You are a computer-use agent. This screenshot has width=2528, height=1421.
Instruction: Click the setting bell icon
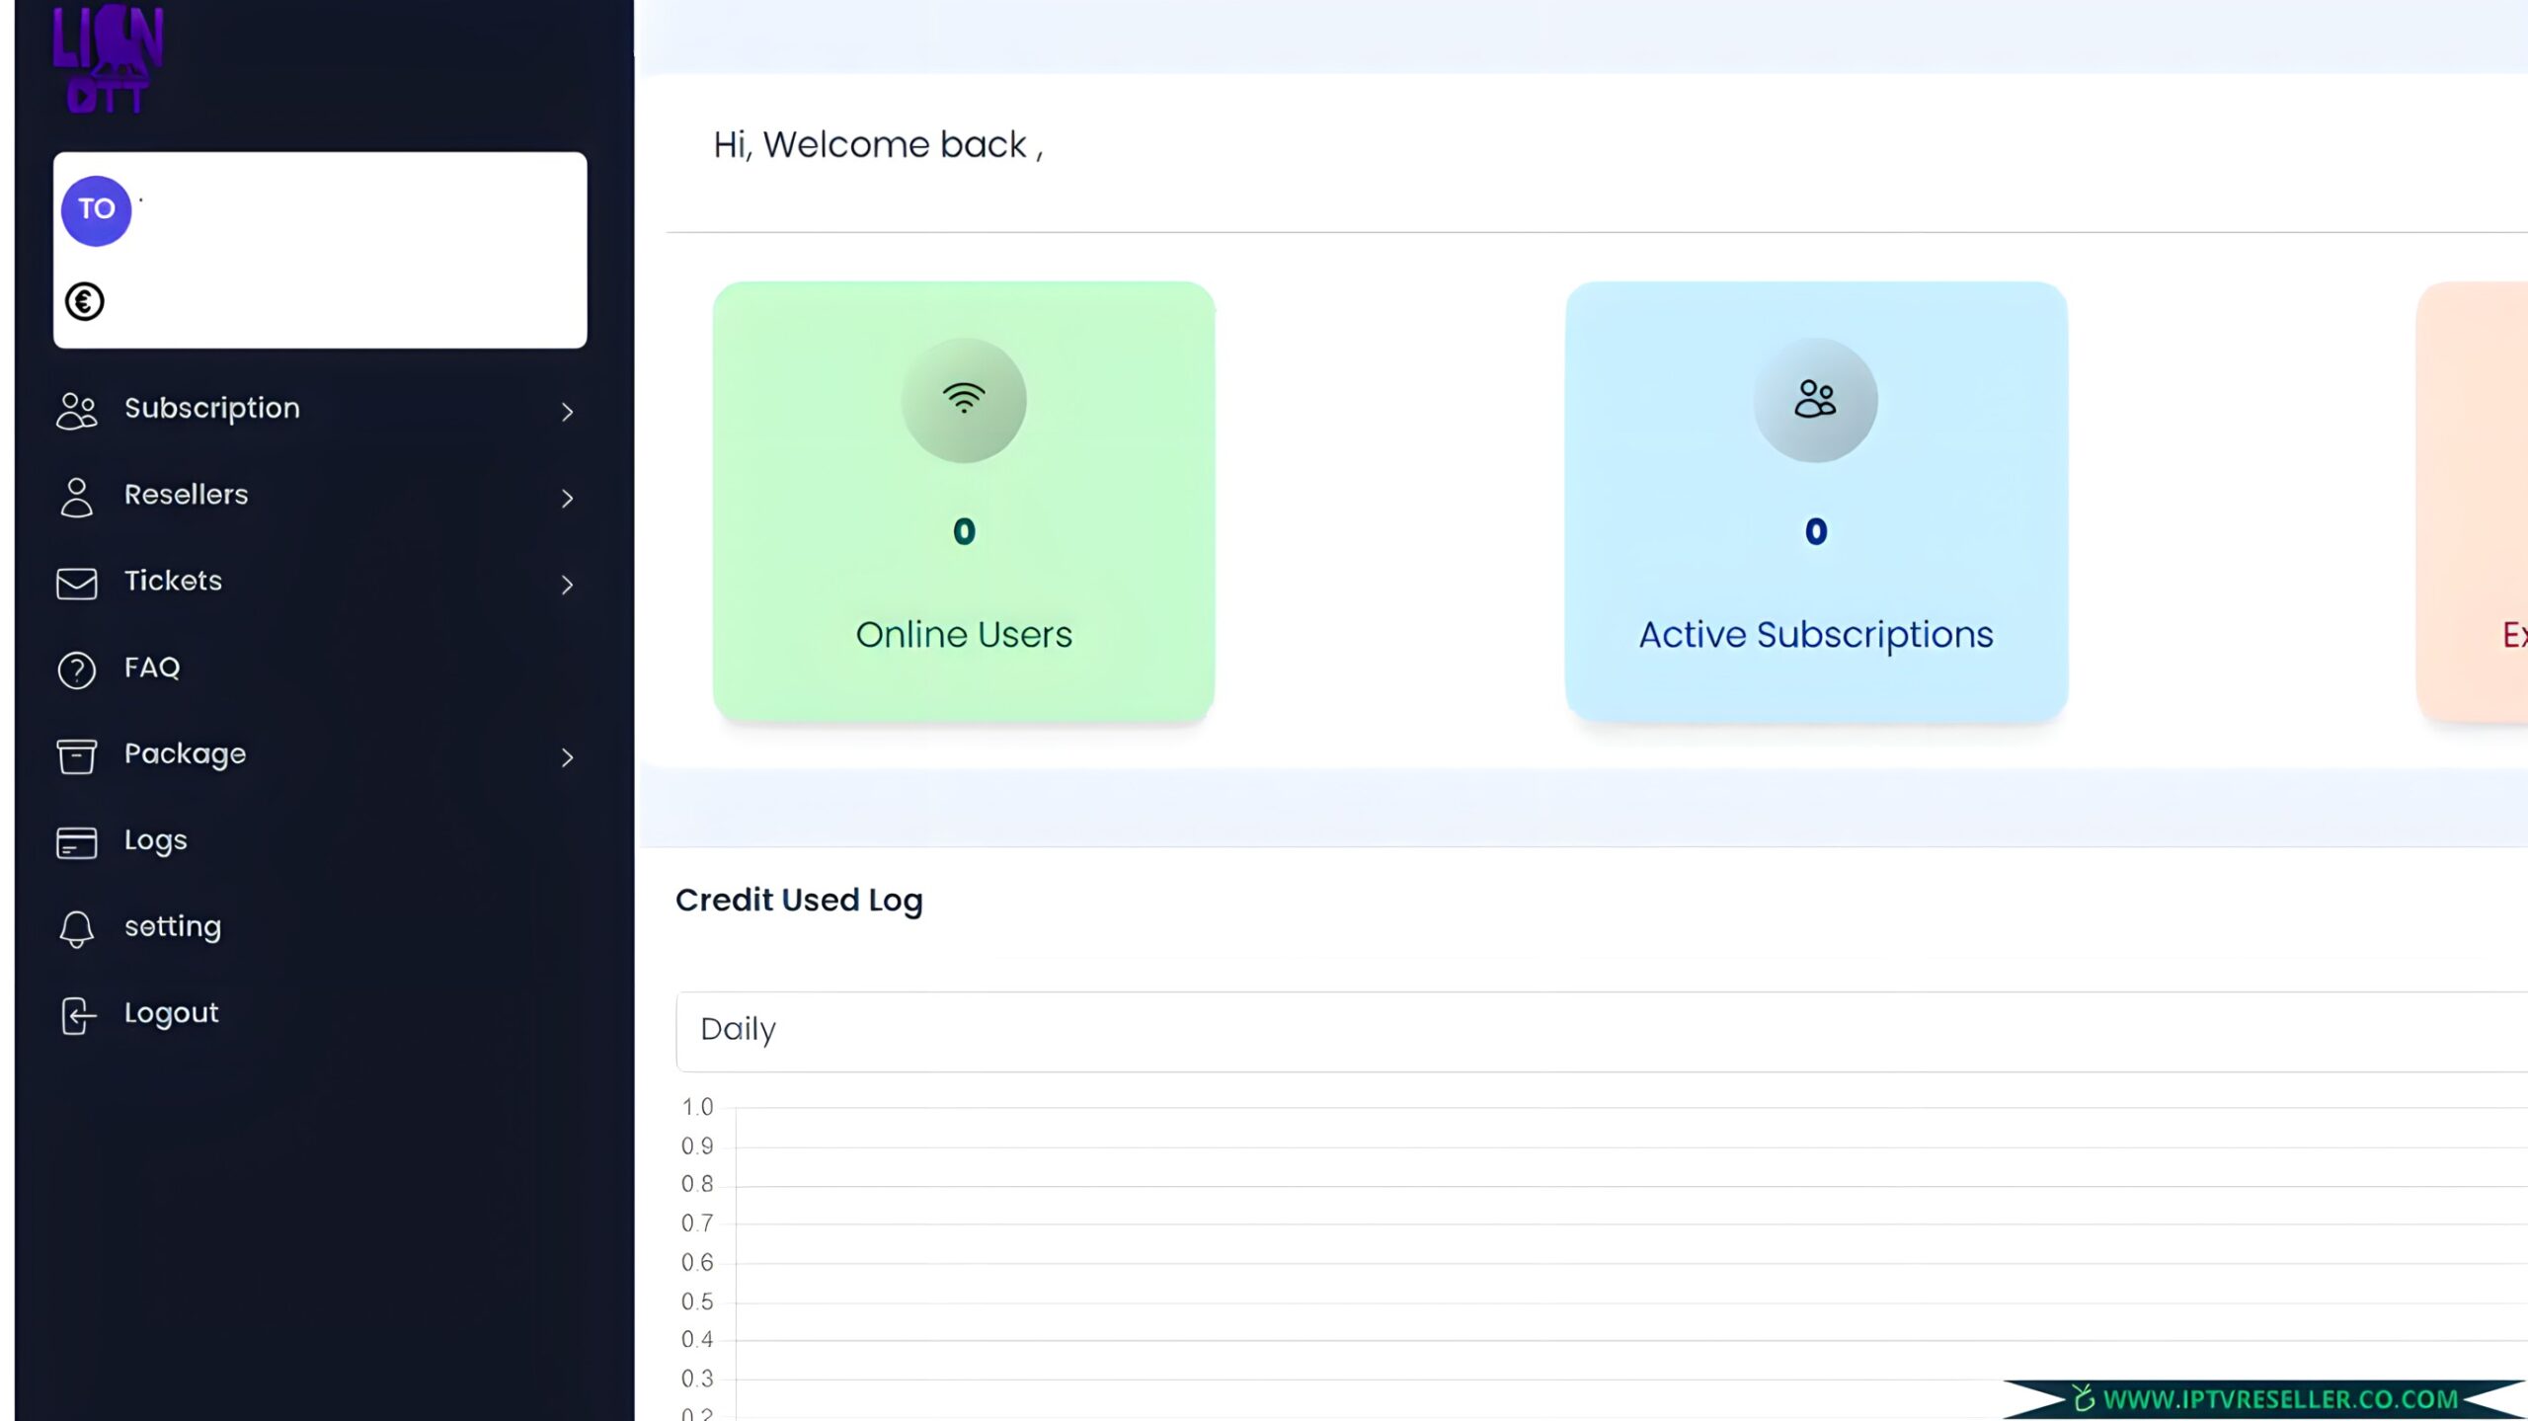(76, 928)
